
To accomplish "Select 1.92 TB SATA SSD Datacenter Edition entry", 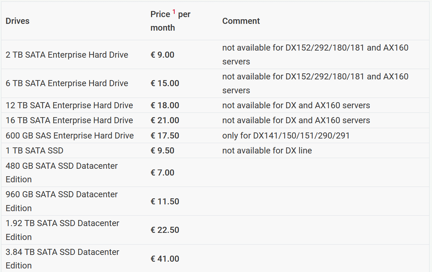I will click(x=62, y=230).
